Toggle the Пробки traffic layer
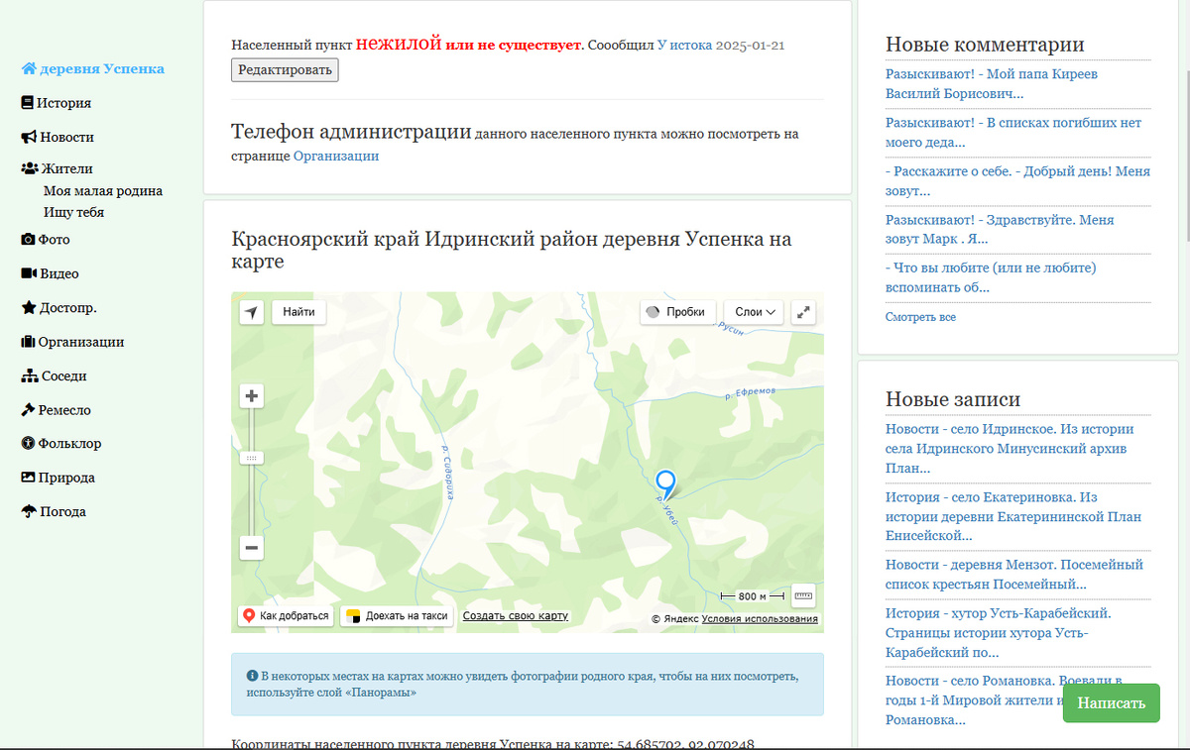Image resolution: width=1190 pixels, height=750 pixels. [677, 312]
